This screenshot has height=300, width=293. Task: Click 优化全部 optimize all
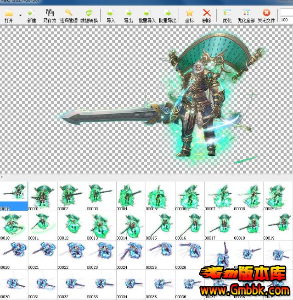point(246,16)
